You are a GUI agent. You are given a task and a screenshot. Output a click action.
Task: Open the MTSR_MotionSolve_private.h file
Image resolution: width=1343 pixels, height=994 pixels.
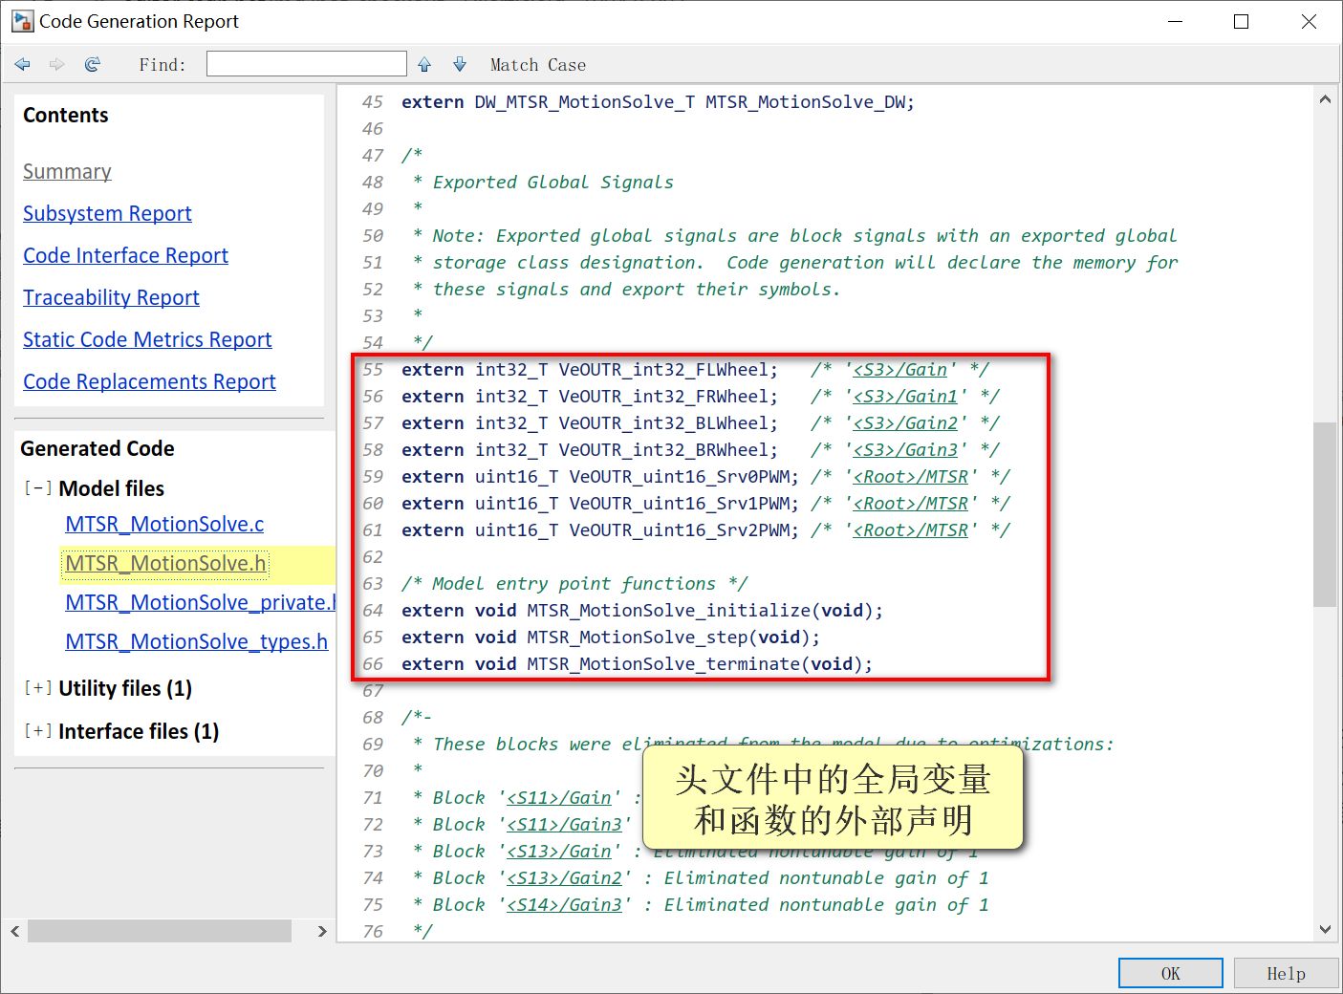coord(200,603)
